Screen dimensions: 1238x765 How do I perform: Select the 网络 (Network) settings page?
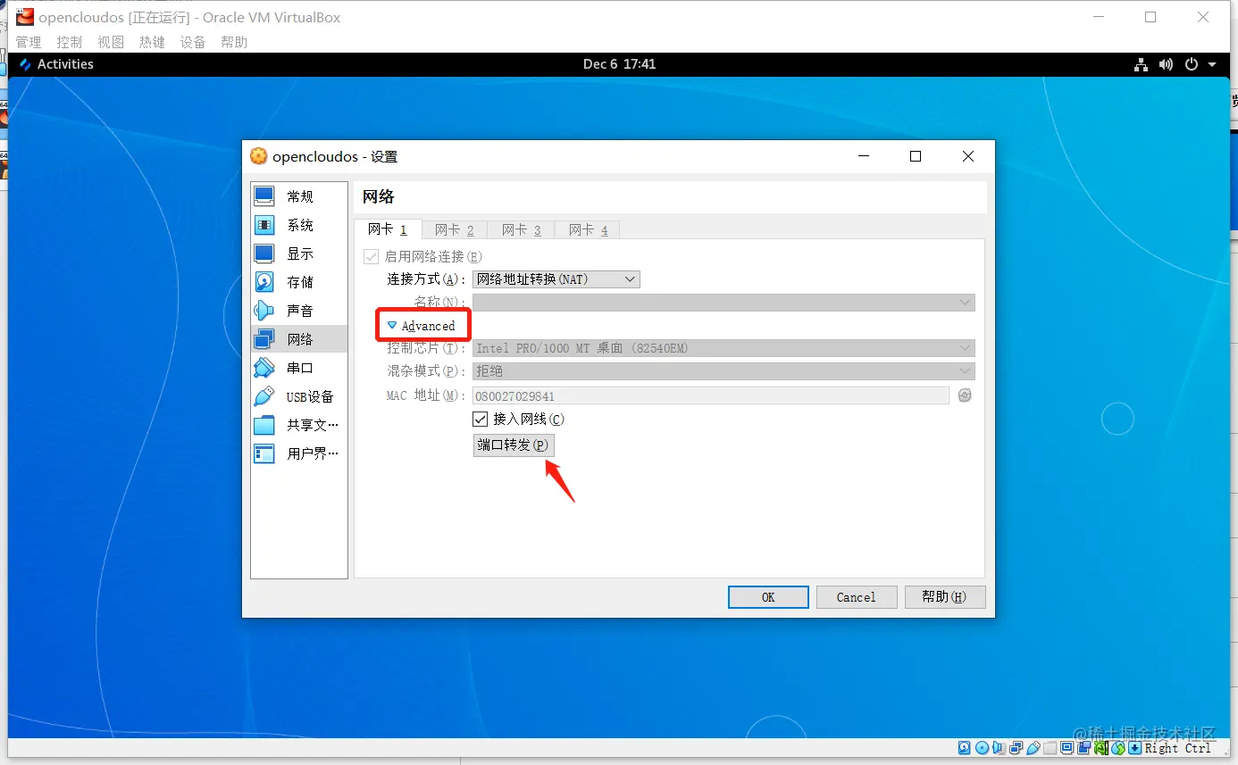click(x=298, y=339)
